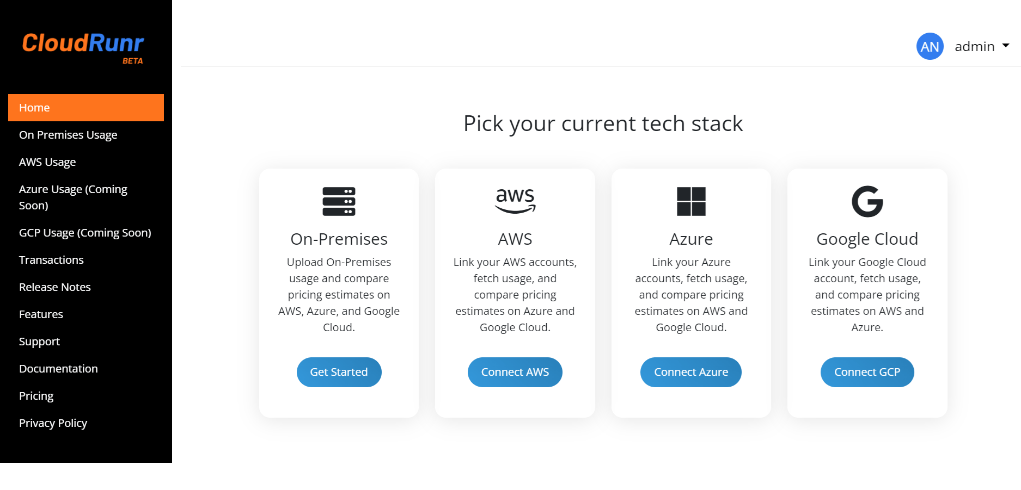The height and width of the screenshot is (490, 1021).
Task: Expand the admin dropdown arrow
Action: point(1006,46)
